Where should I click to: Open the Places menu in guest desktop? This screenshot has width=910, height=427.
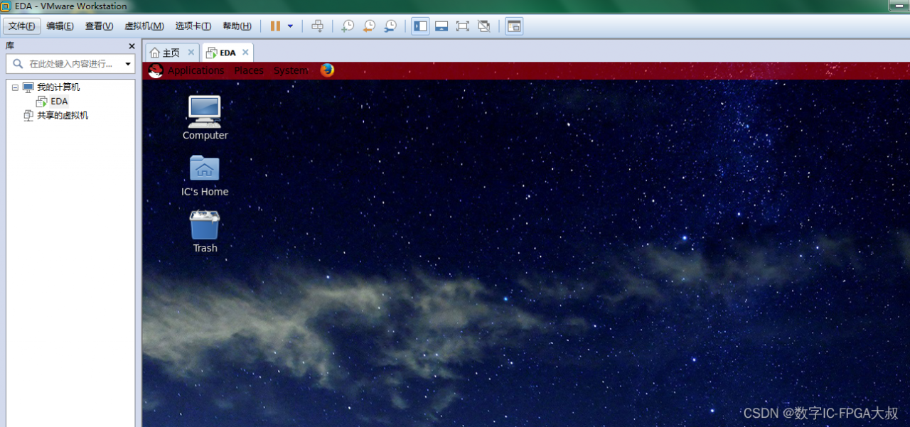[249, 70]
